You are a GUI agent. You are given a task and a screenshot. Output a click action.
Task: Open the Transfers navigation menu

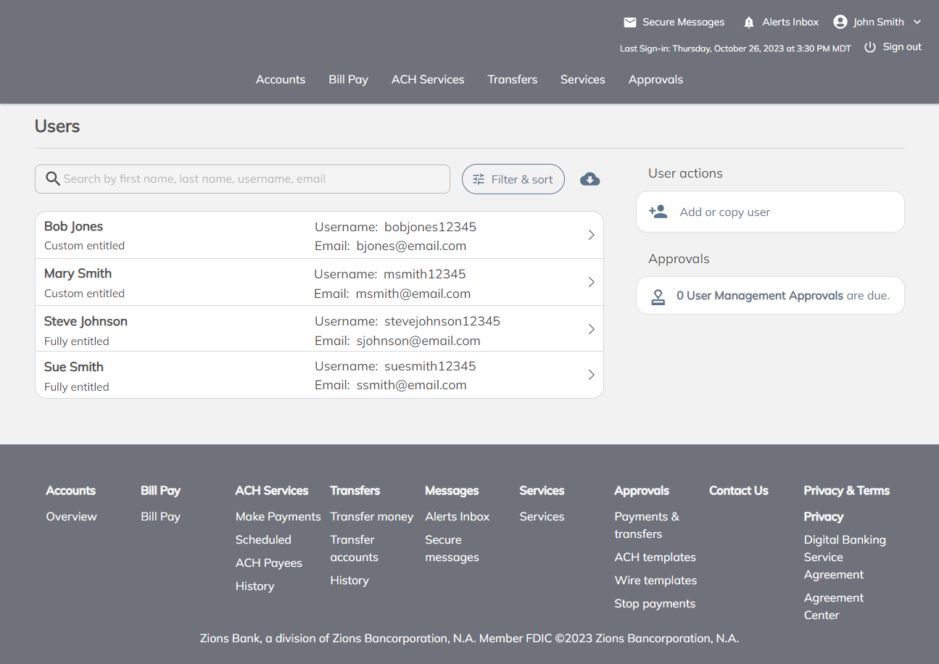(x=512, y=80)
